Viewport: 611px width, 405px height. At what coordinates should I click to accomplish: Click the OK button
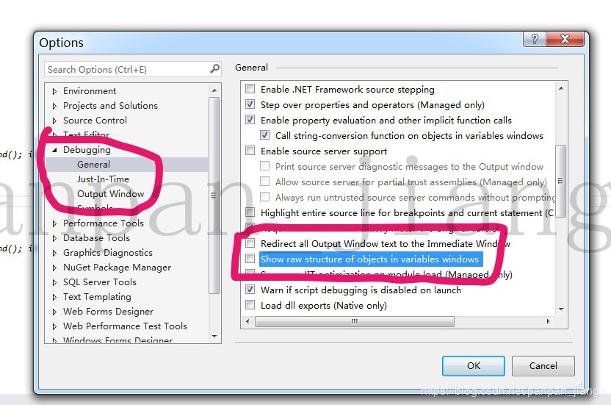473,365
